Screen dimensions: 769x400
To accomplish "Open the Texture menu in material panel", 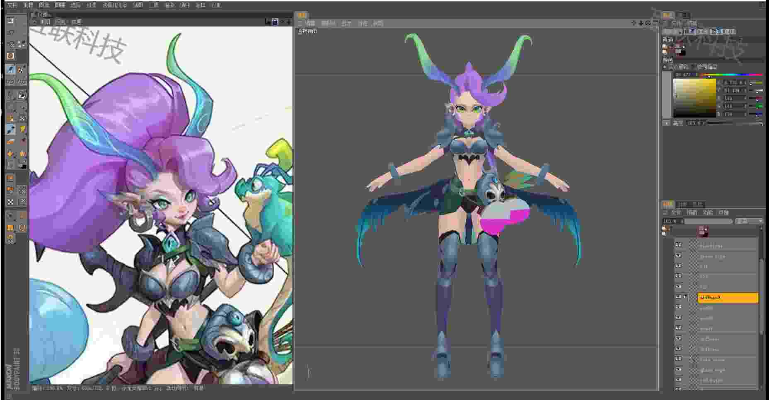I will pos(723,212).
